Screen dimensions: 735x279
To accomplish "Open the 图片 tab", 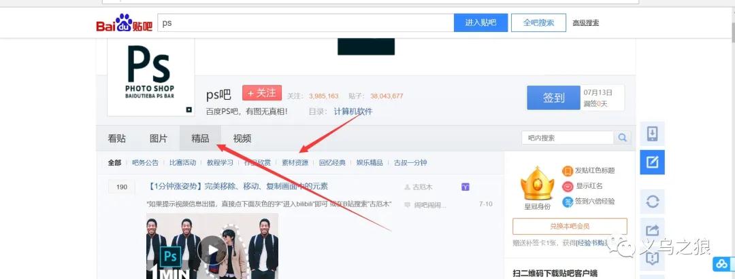I will point(158,138).
